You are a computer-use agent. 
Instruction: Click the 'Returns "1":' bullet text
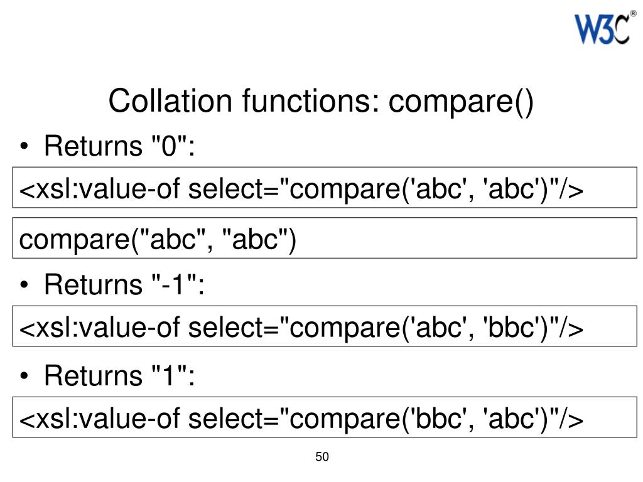click(x=119, y=376)
